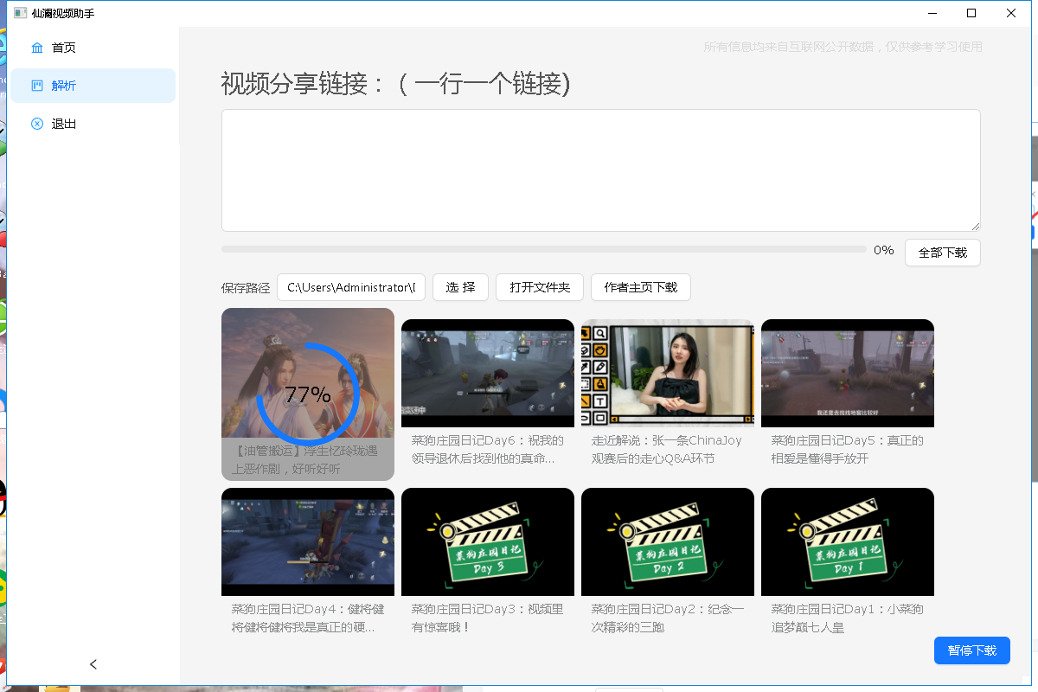Open the 菜狗庄园日记Day5 video thumbnail
Image resolution: width=1038 pixels, height=692 pixels.
click(x=848, y=373)
